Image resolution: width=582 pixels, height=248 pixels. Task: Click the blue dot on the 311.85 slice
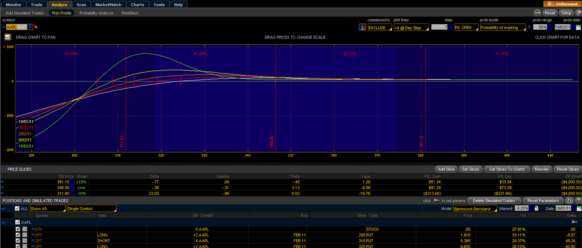[x=2, y=193]
